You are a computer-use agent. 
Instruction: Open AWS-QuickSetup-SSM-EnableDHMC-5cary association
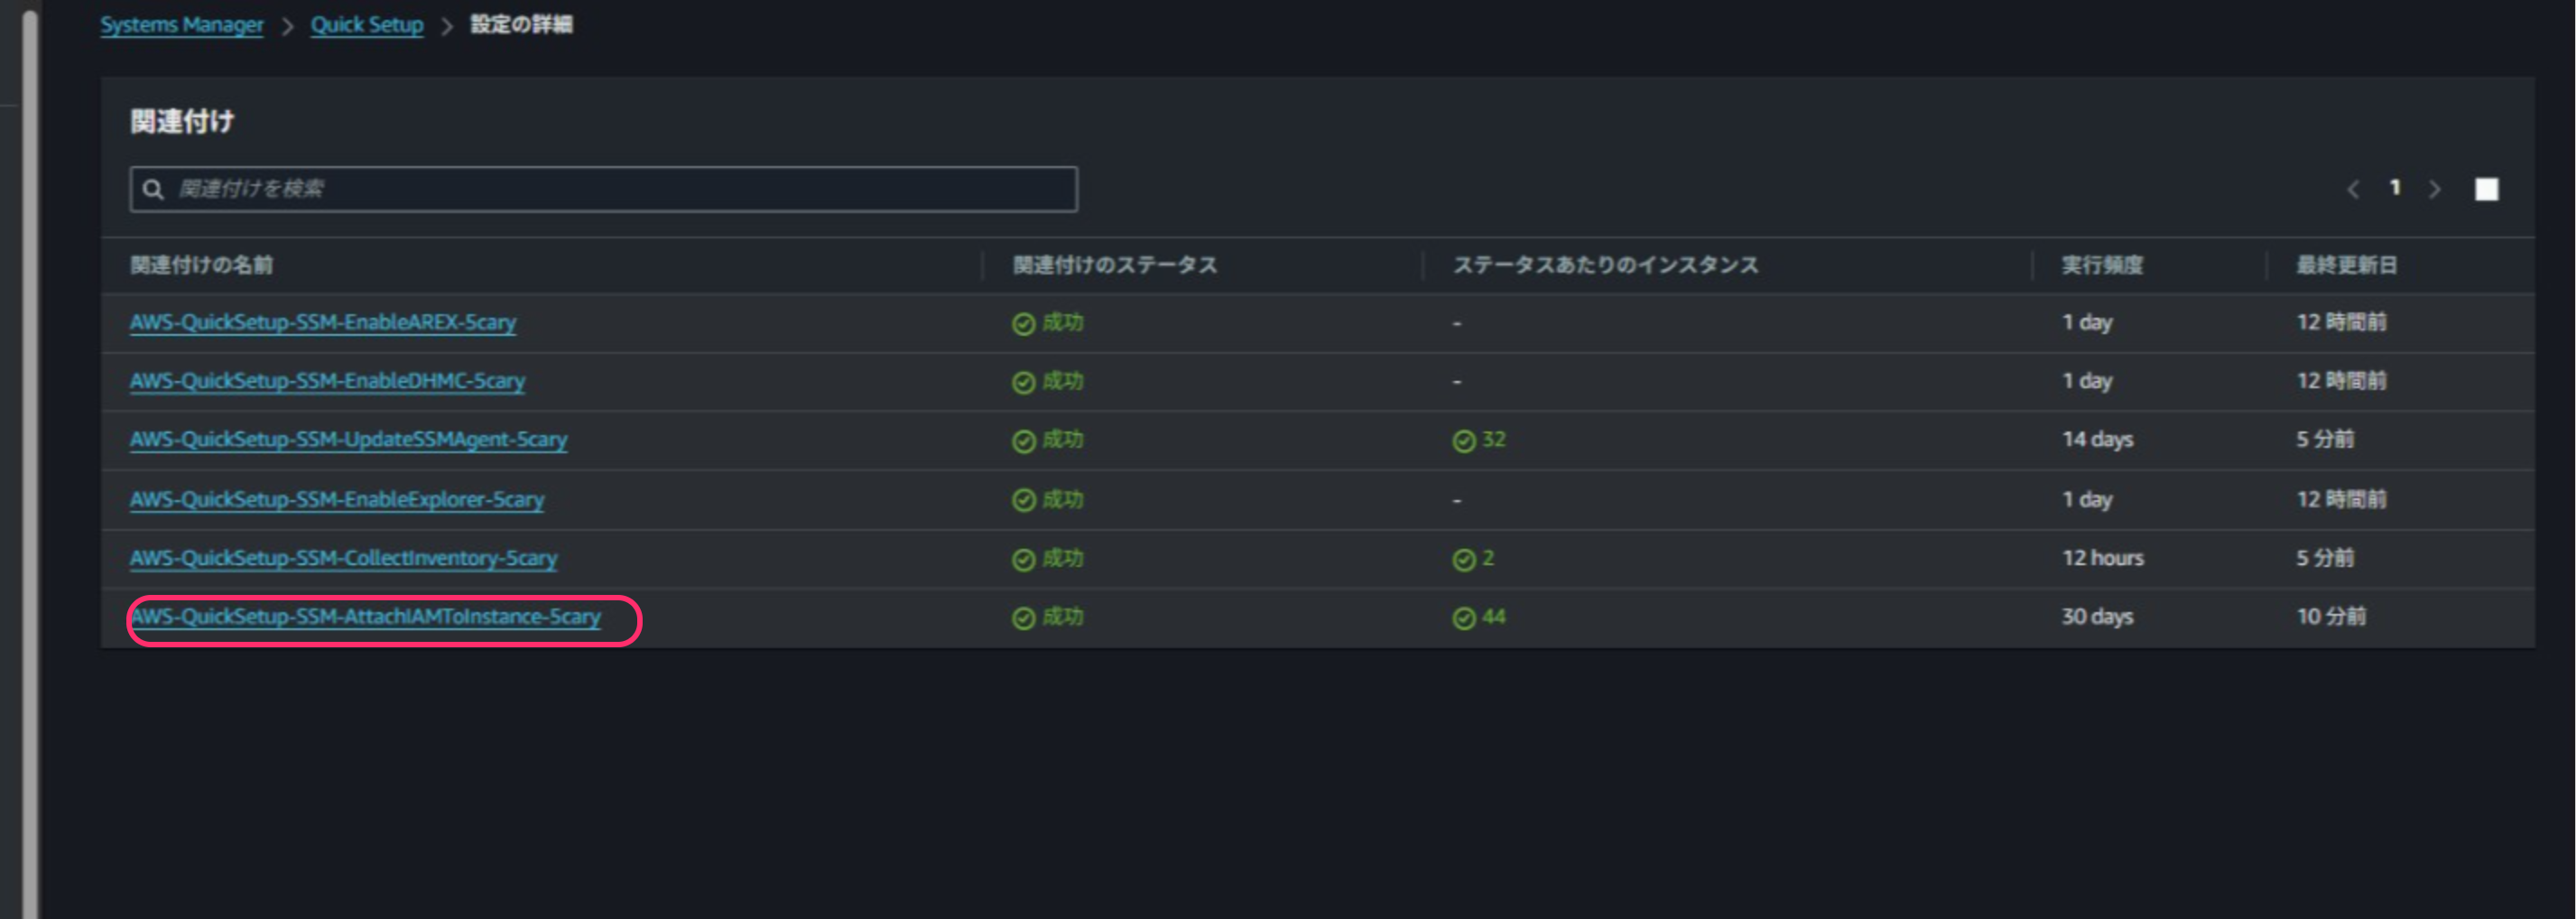pyautogui.click(x=327, y=381)
